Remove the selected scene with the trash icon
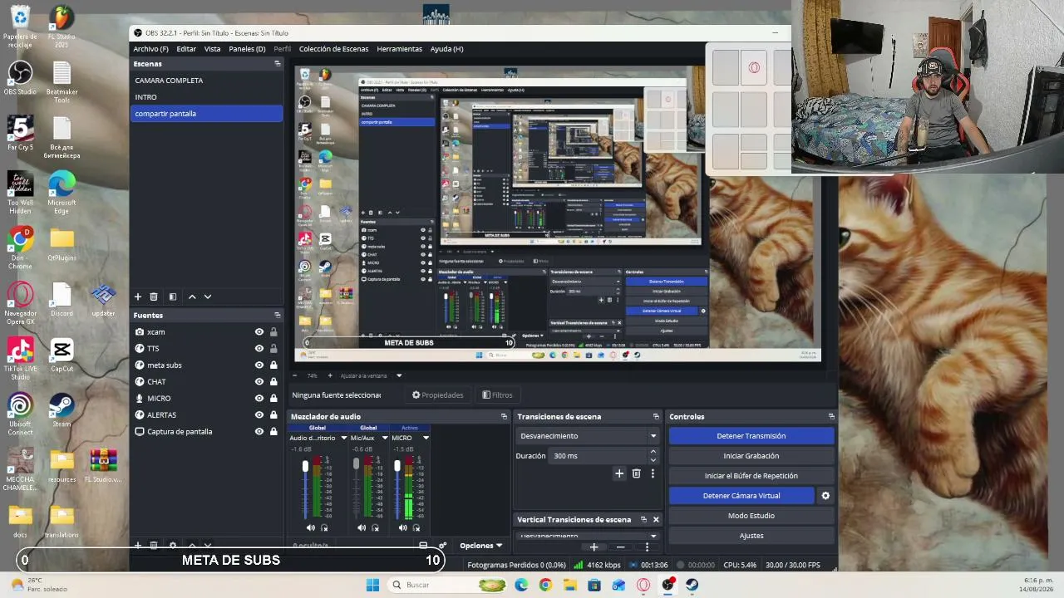1064x598 pixels. [154, 297]
